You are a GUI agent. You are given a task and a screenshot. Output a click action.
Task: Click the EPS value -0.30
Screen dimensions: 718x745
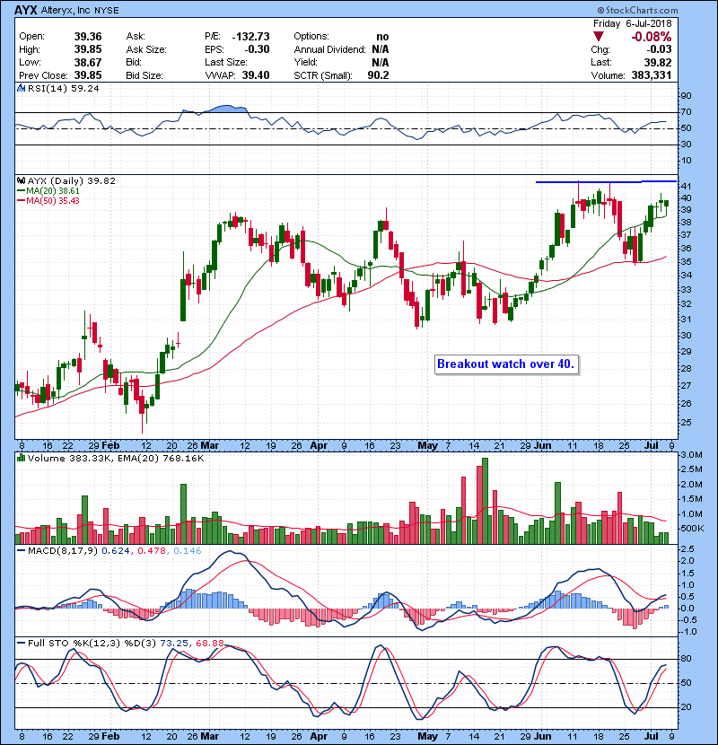pyautogui.click(x=257, y=49)
